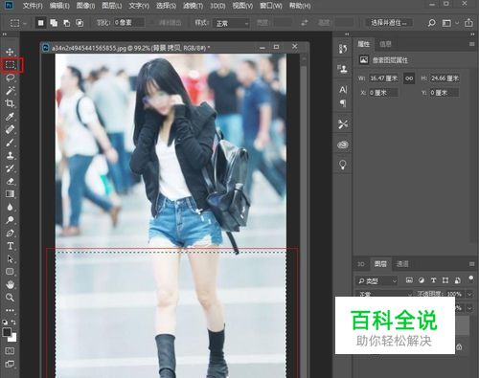Viewport: 479px width, 378px height.
Task: Open the layer blend mode dropdown
Action: coord(384,294)
